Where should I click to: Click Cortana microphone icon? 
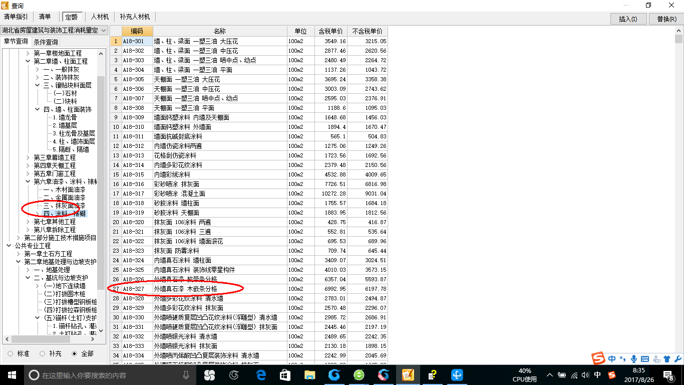(x=186, y=375)
